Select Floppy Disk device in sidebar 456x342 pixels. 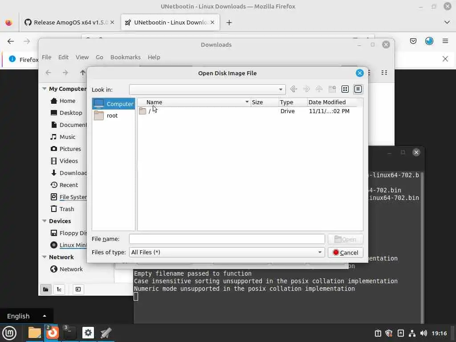(68, 233)
